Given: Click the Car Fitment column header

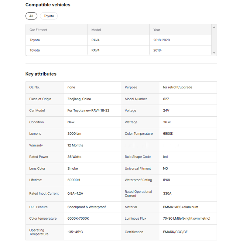Looking at the screenshot, I should click(x=38, y=30).
